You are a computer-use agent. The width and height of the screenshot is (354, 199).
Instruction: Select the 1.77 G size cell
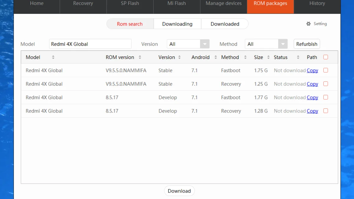pos(261,98)
